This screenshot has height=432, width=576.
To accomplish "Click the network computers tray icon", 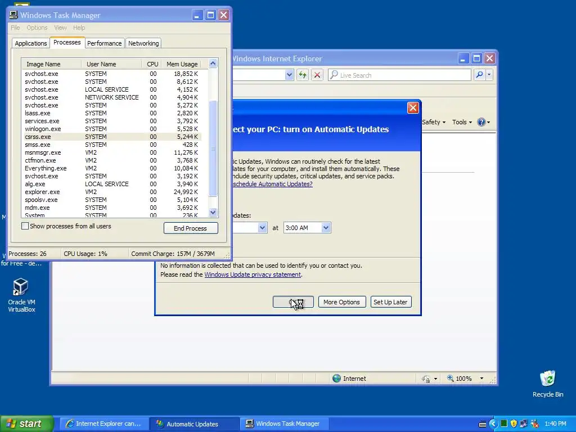I will point(524,424).
